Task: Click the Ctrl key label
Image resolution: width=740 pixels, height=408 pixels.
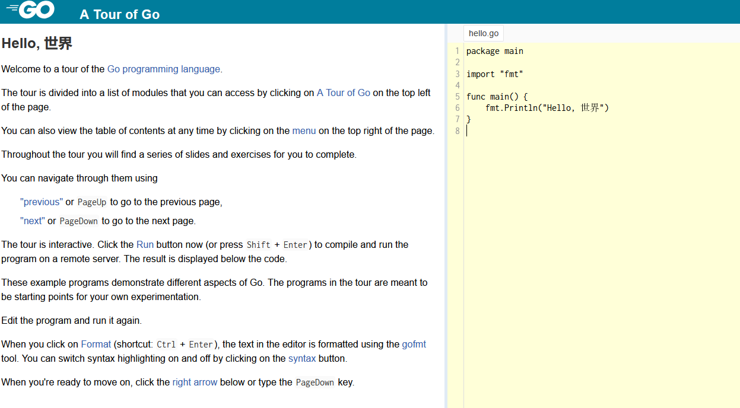Action: click(166, 345)
